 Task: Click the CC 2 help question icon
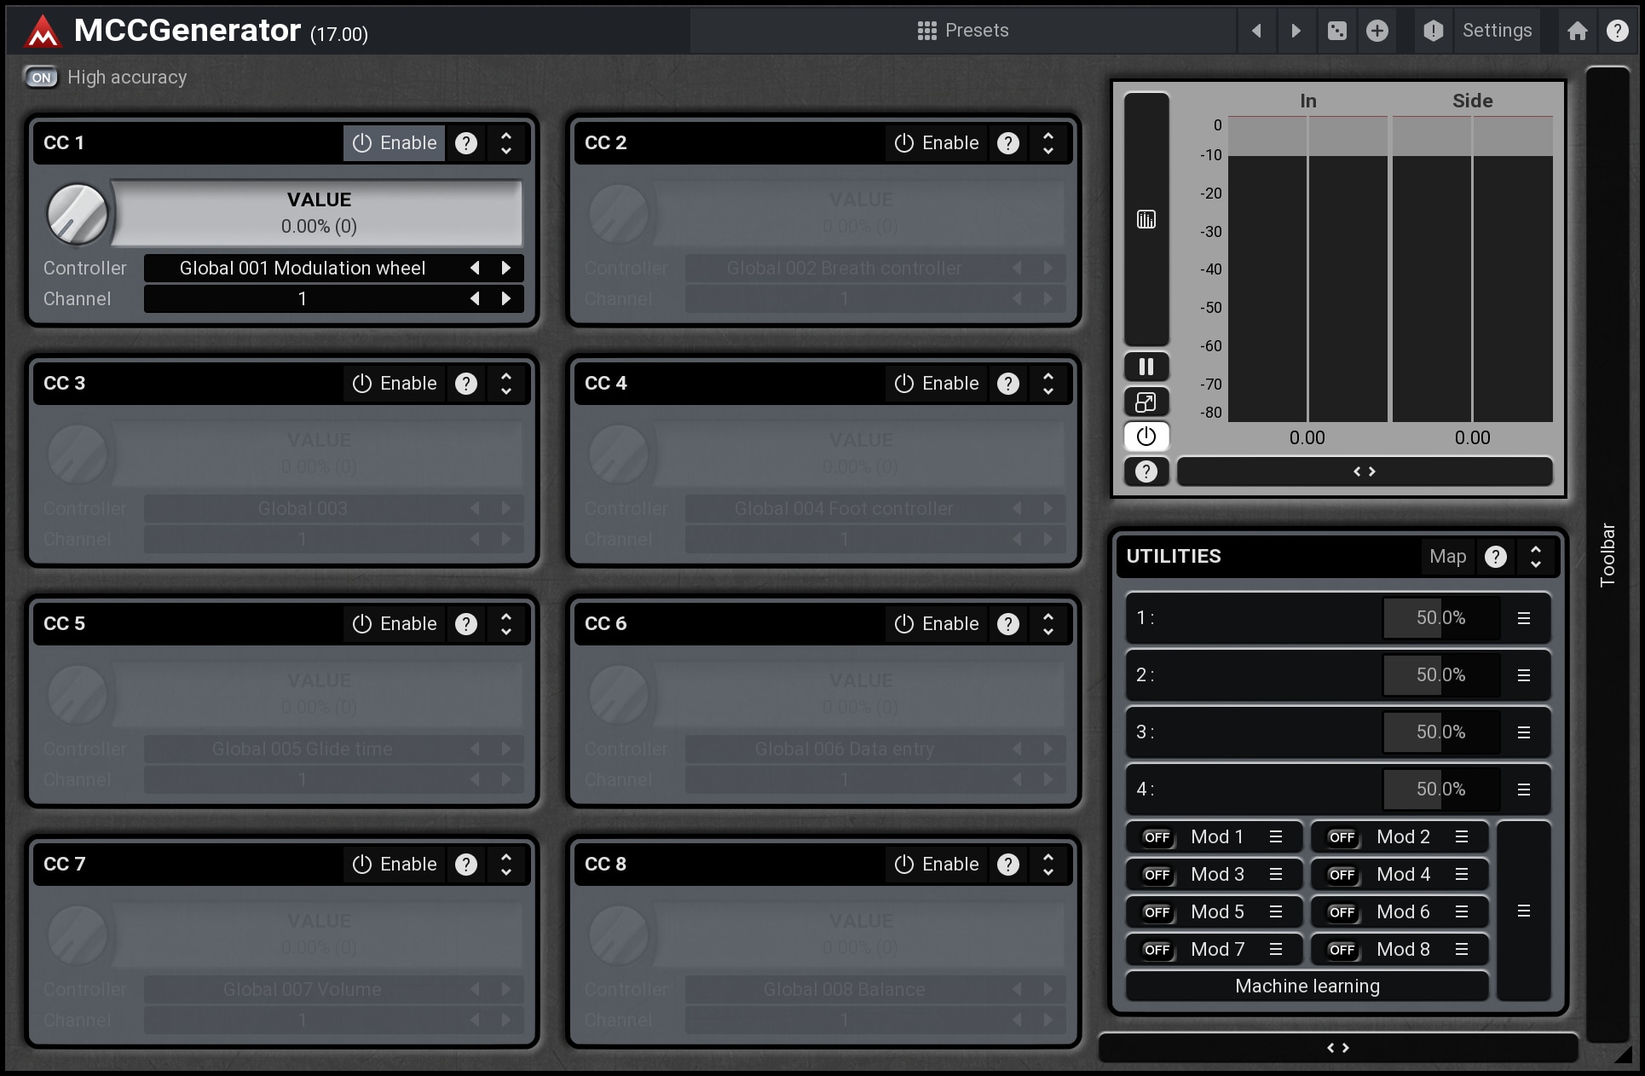point(1008,143)
